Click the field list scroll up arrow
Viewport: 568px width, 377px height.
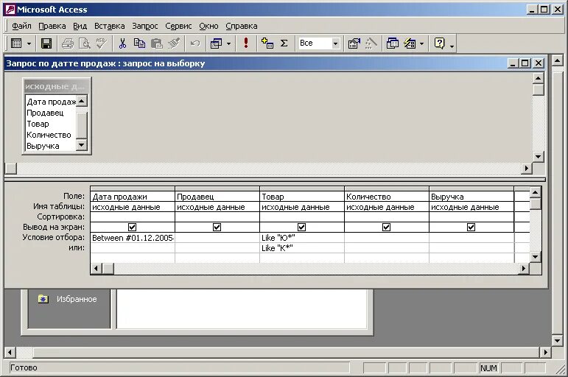pyautogui.click(x=82, y=101)
